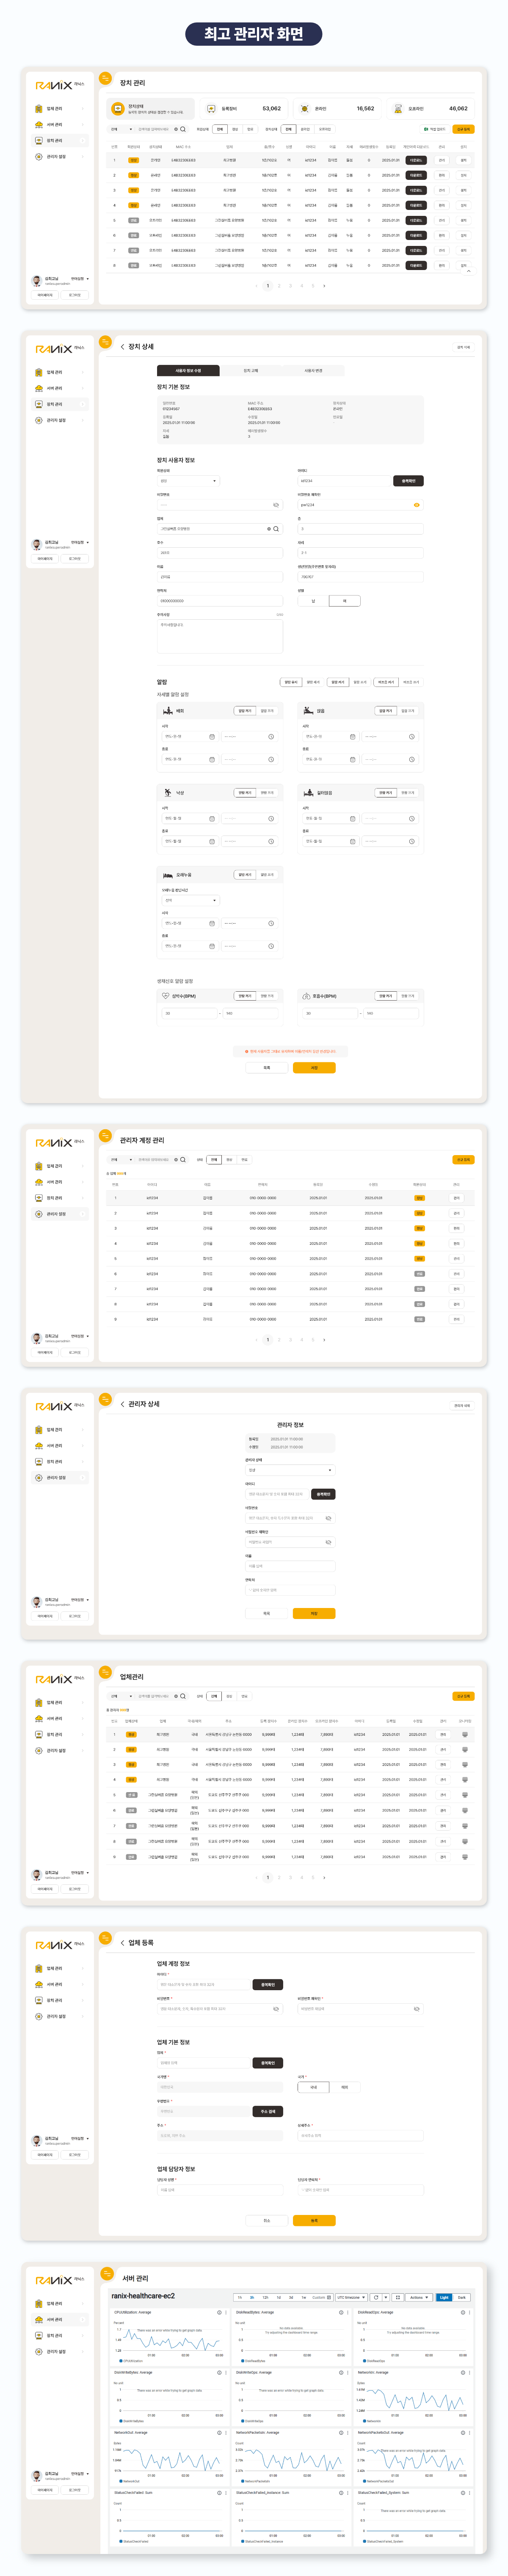Open the 관리자 권한 dropdown in 관리자 상세
Screen dimensions: 508x2576
coord(290,1470)
